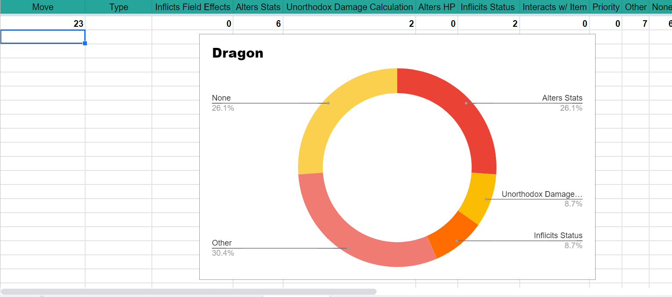Click the empty active cell under Move
The width and height of the screenshot is (672, 297).
[43, 37]
